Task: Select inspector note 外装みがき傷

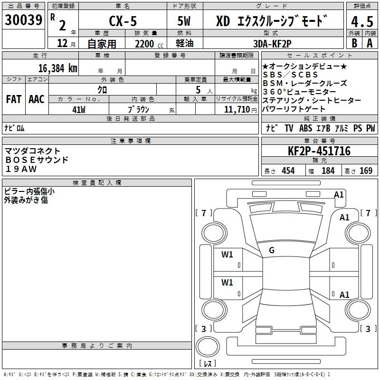Action: 26,200
